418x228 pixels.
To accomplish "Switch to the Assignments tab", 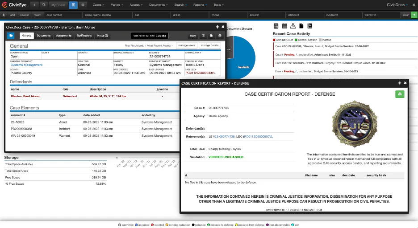I will [x=64, y=36].
